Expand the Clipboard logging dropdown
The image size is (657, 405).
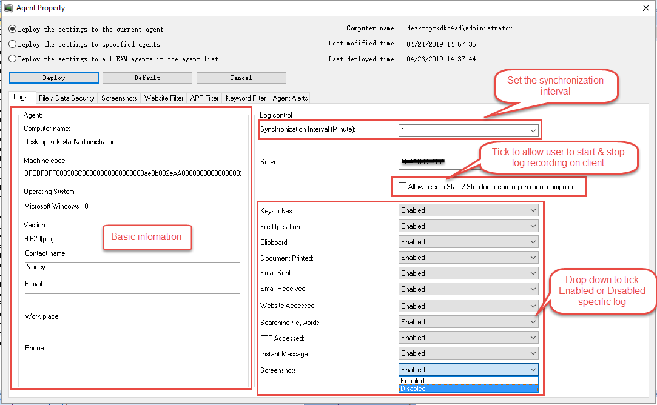(x=532, y=241)
